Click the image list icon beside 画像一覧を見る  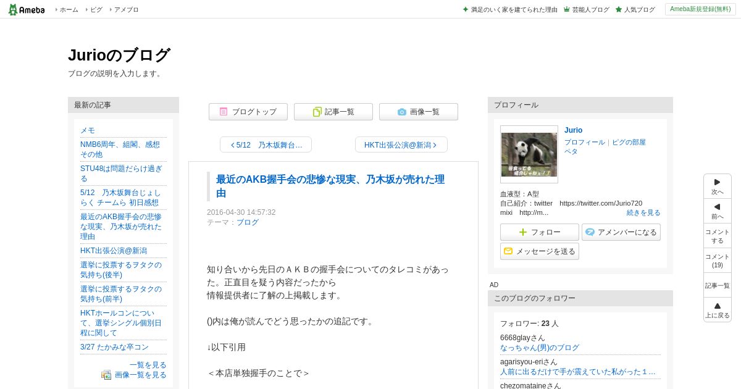click(x=106, y=375)
